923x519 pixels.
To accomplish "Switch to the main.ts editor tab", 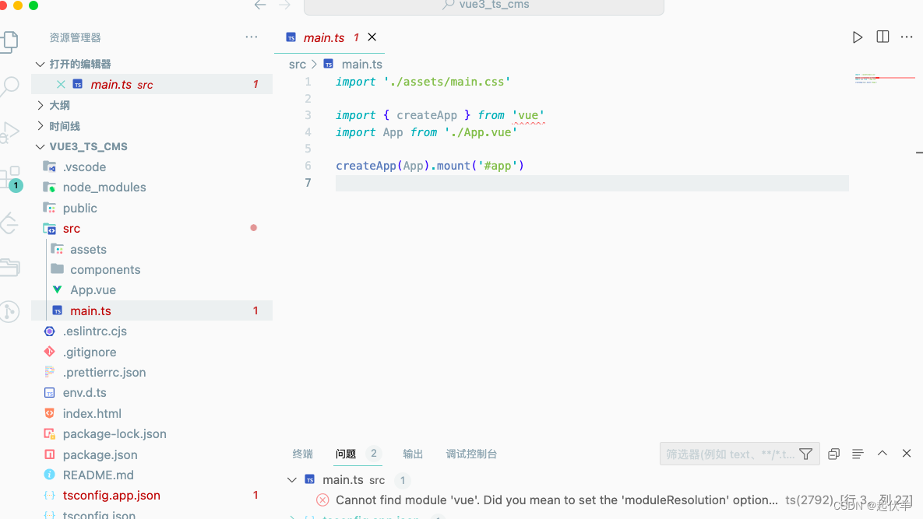I will (x=323, y=37).
